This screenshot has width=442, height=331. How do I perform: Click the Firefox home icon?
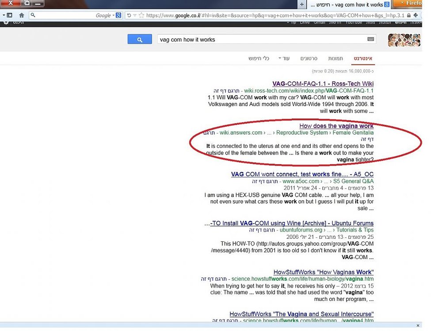pos(21,15)
